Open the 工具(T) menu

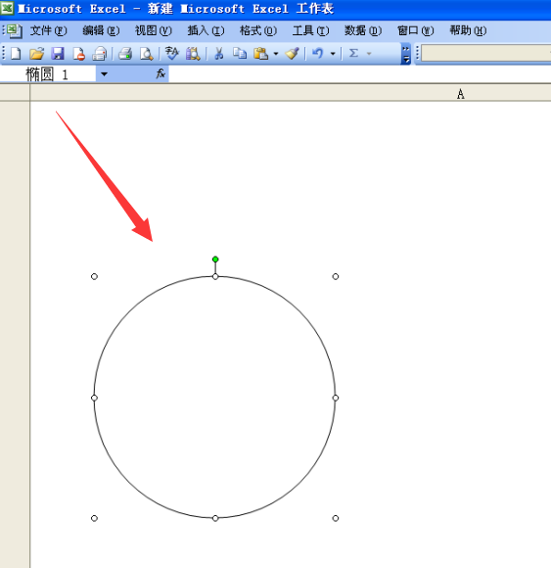pos(310,30)
